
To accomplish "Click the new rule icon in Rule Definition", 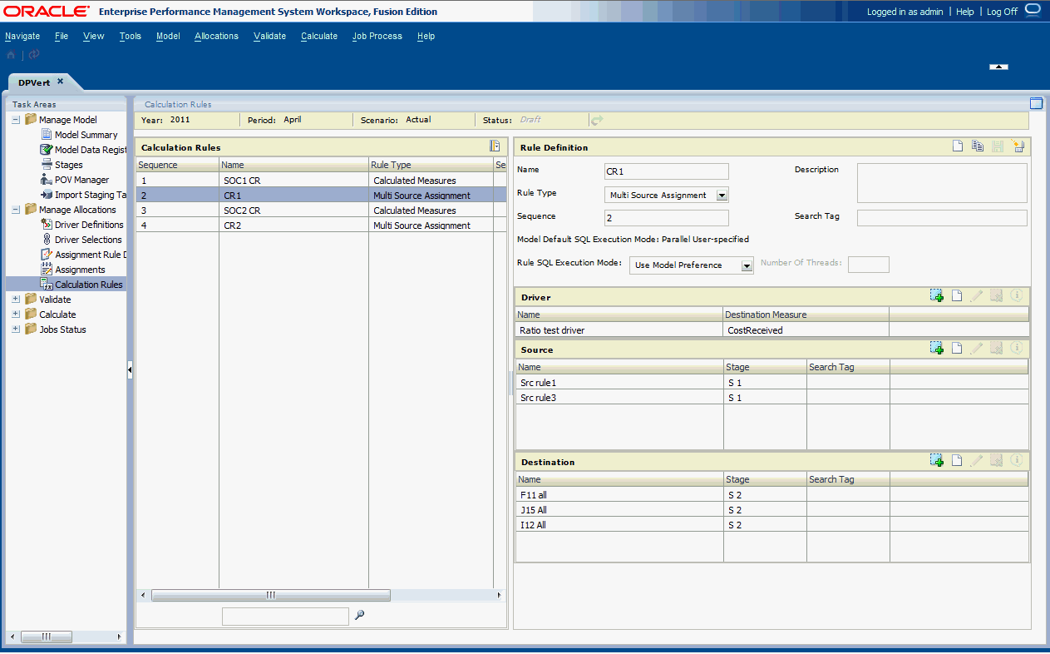I will 957,146.
